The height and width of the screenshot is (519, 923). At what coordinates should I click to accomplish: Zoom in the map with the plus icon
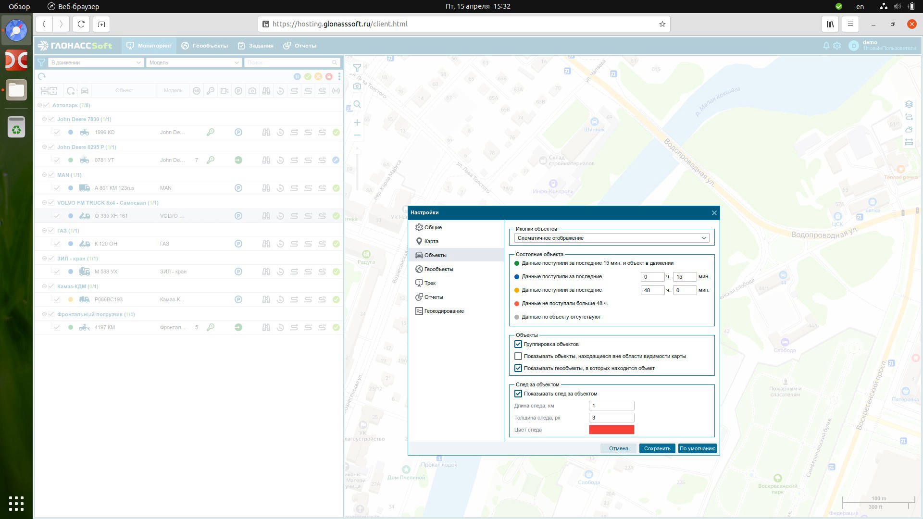[357, 123]
